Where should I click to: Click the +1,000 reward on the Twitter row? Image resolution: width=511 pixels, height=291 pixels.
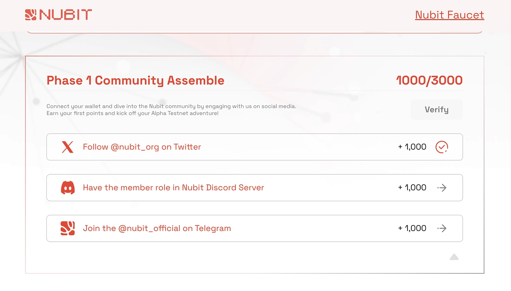[412, 147]
